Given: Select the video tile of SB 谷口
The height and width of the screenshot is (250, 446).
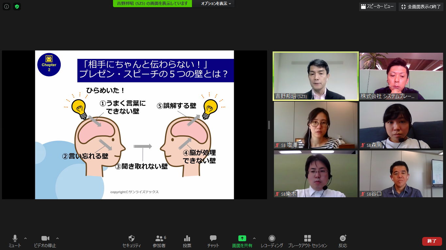Looking at the screenshot, I should (x=401, y=174).
